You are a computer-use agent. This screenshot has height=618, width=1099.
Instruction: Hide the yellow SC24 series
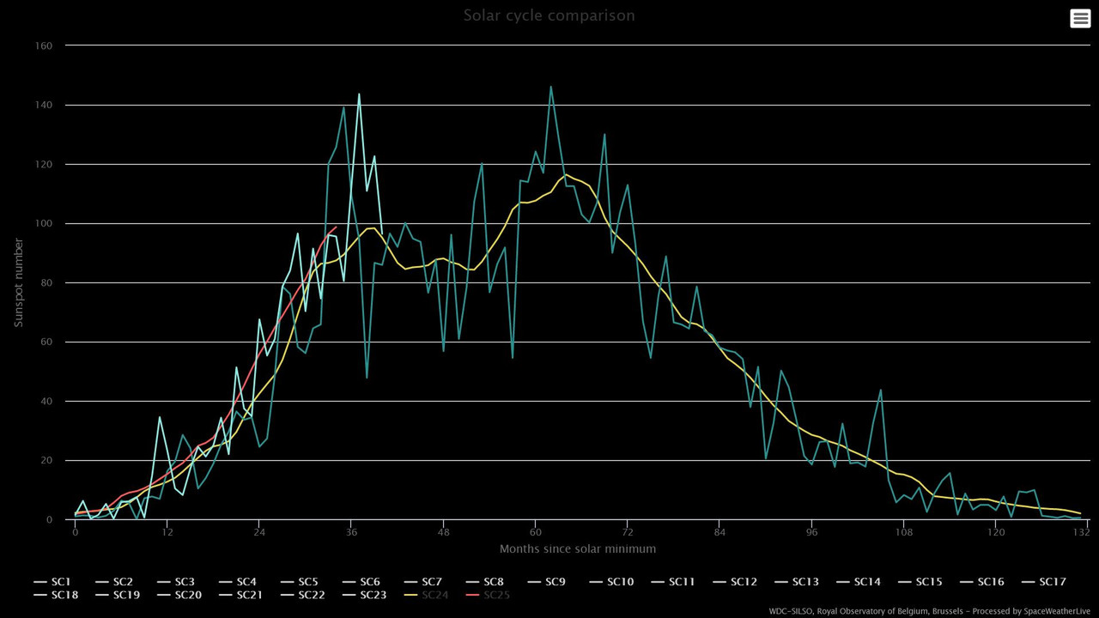point(426,595)
